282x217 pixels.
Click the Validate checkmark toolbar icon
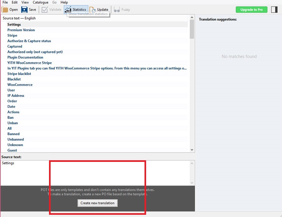coord(45,10)
